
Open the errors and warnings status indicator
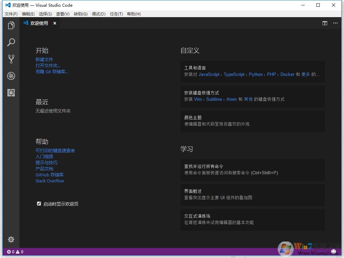pyautogui.click(x=15, y=251)
